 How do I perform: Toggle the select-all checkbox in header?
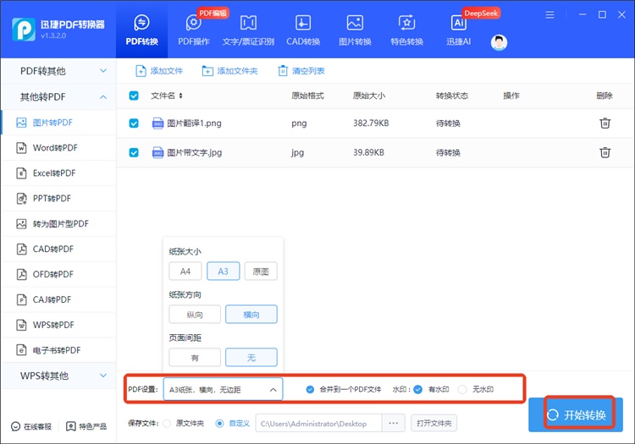pyautogui.click(x=134, y=96)
